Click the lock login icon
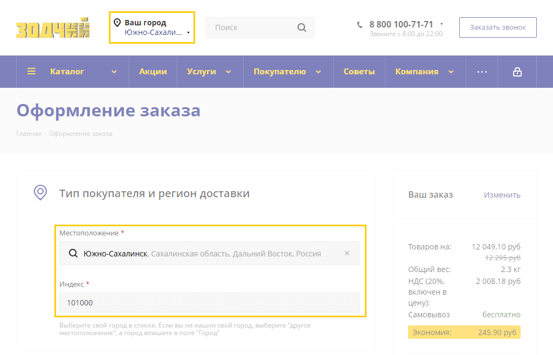 coord(517,72)
